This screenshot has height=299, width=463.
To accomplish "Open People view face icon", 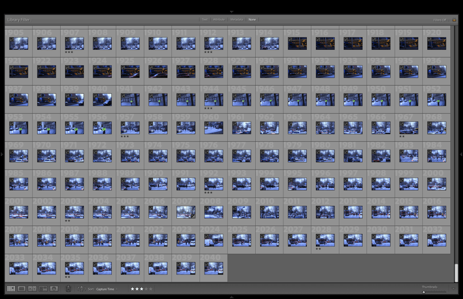I will click(54, 289).
